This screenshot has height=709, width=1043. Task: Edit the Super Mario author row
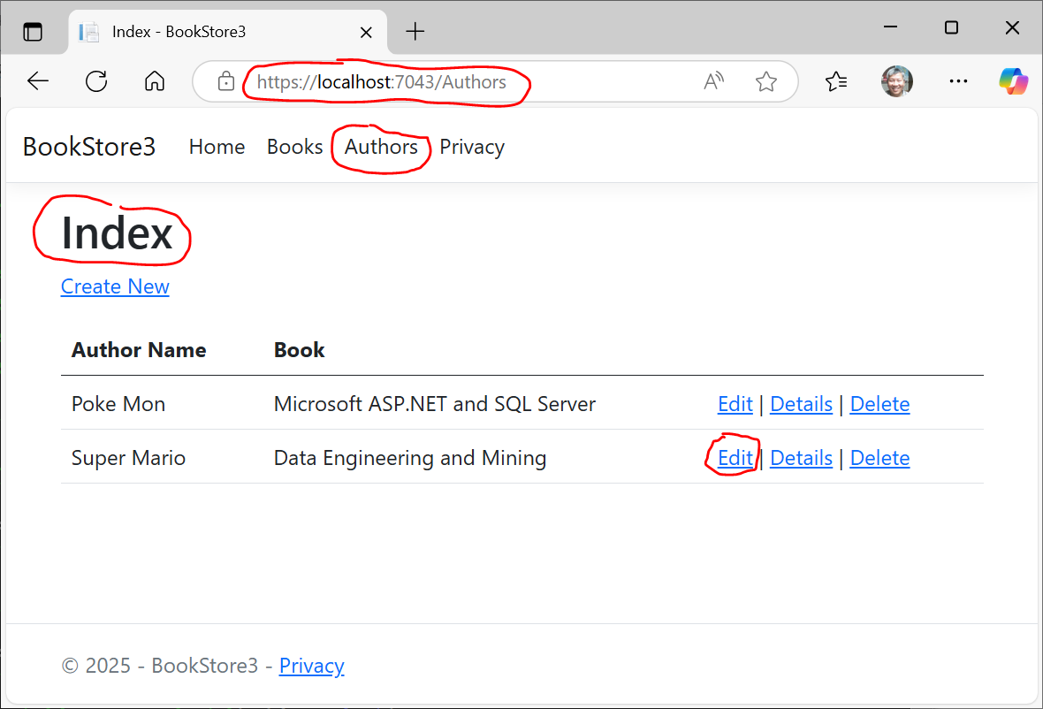[735, 458]
